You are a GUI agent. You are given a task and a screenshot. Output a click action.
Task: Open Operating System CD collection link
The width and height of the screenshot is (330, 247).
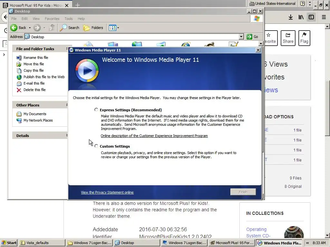click(258, 233)
